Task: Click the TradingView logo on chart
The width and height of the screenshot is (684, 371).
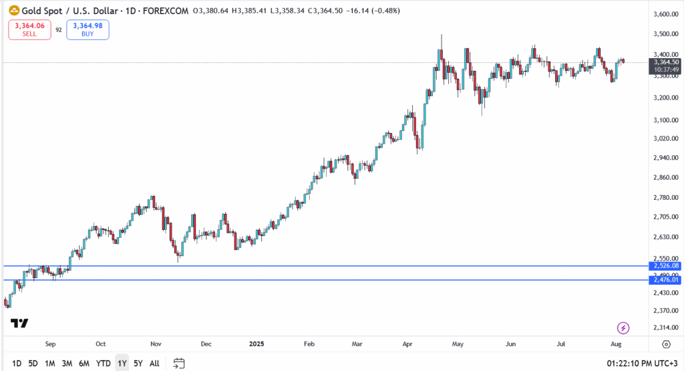Action: tap(19, 324)
